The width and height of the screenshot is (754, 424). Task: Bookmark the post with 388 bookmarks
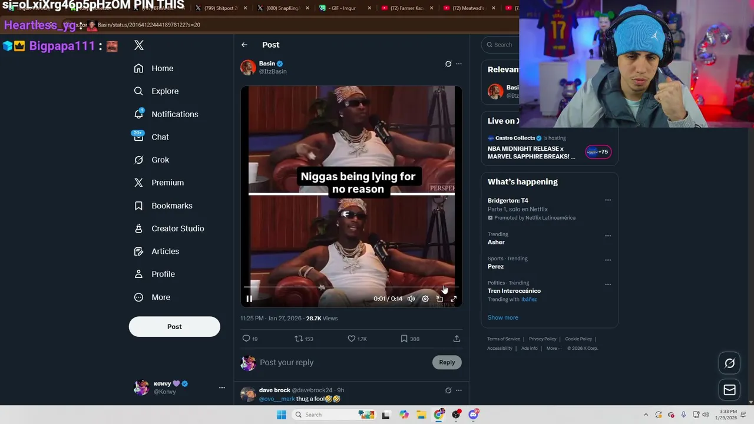click(x=410, y=339)
